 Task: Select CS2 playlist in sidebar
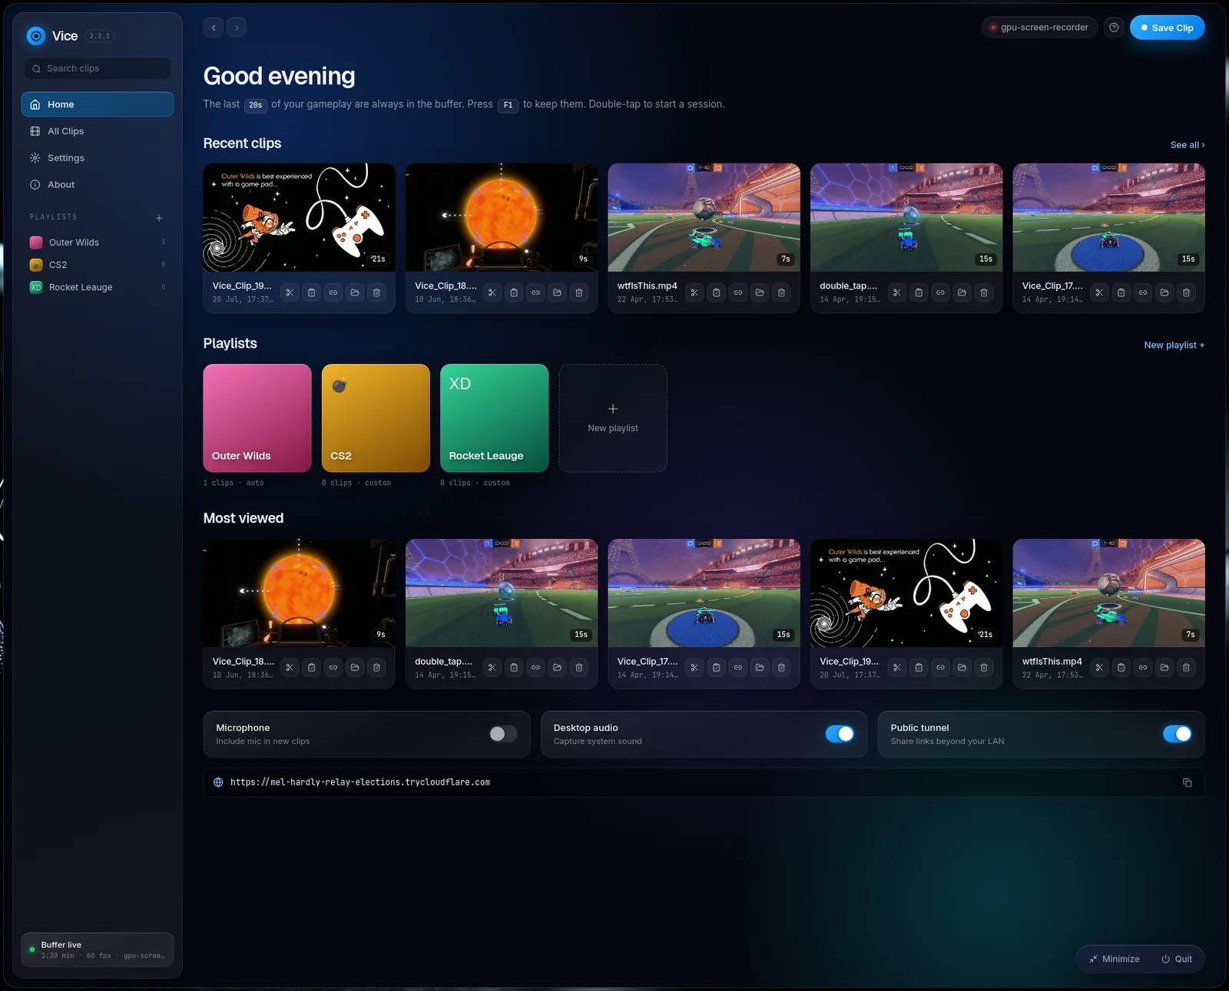click(98, 265)
